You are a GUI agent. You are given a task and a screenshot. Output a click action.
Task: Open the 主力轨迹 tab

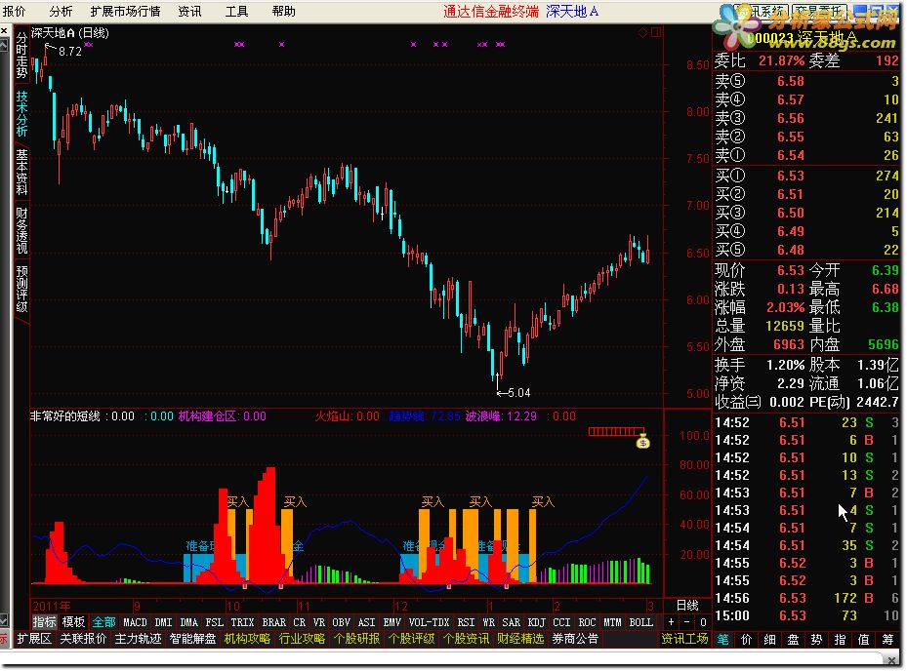138,639
